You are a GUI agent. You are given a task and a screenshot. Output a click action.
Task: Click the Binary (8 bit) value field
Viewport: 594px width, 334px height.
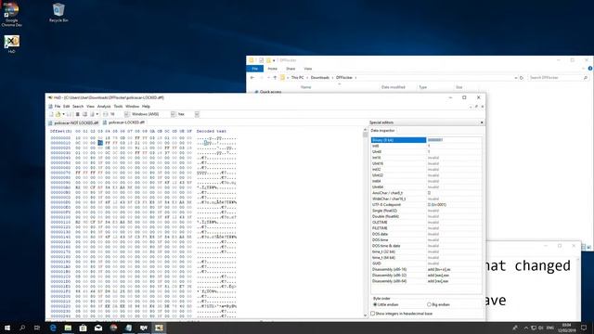click(x=454, y=140)
